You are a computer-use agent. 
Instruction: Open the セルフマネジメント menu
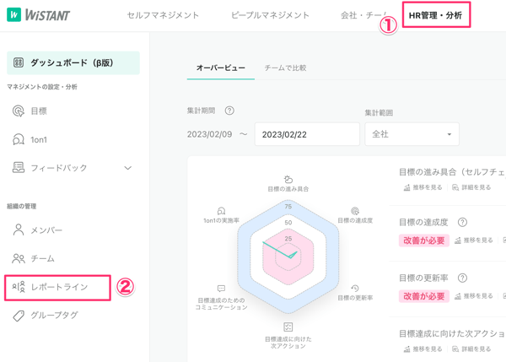[x=163, y=15]
